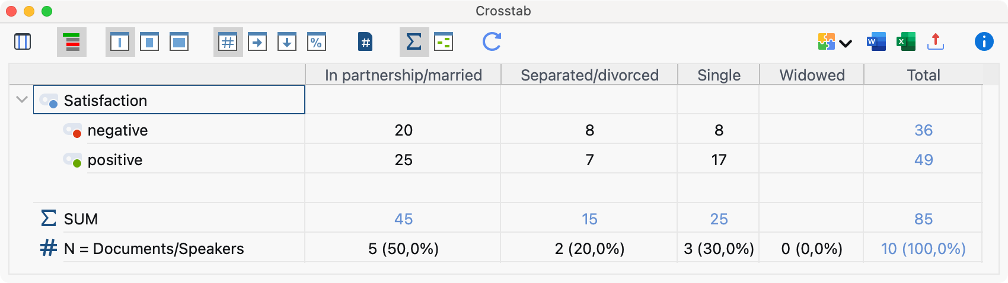
Task: Select the narrow column width icon
Action: tap(120, 42)
